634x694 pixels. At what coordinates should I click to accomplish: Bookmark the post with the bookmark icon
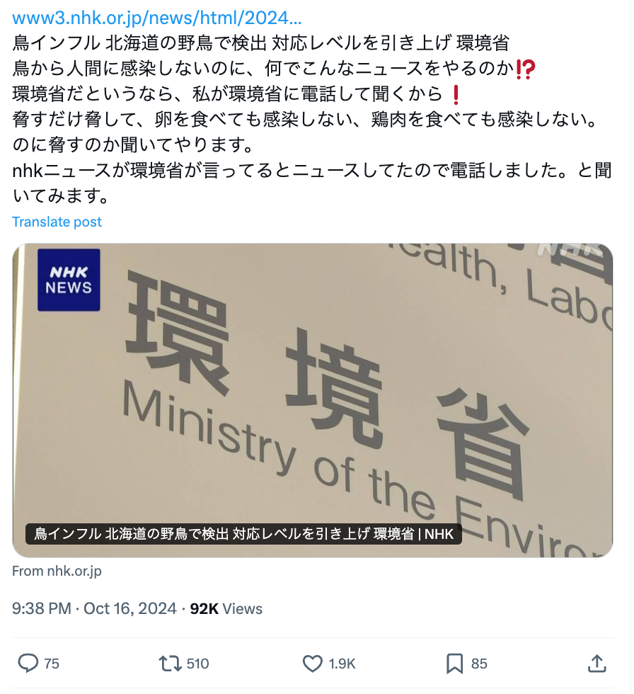pyautogui.click(x=454, y=664)
